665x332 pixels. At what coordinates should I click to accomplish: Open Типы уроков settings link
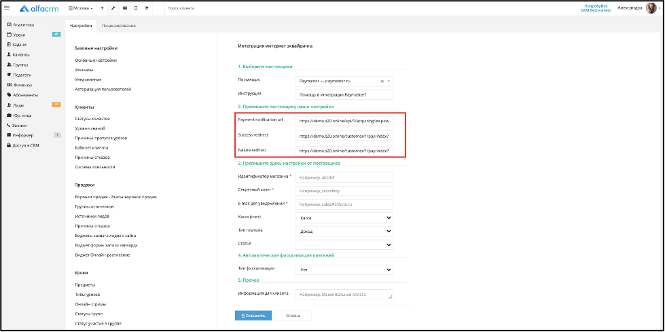click(88, 295)
